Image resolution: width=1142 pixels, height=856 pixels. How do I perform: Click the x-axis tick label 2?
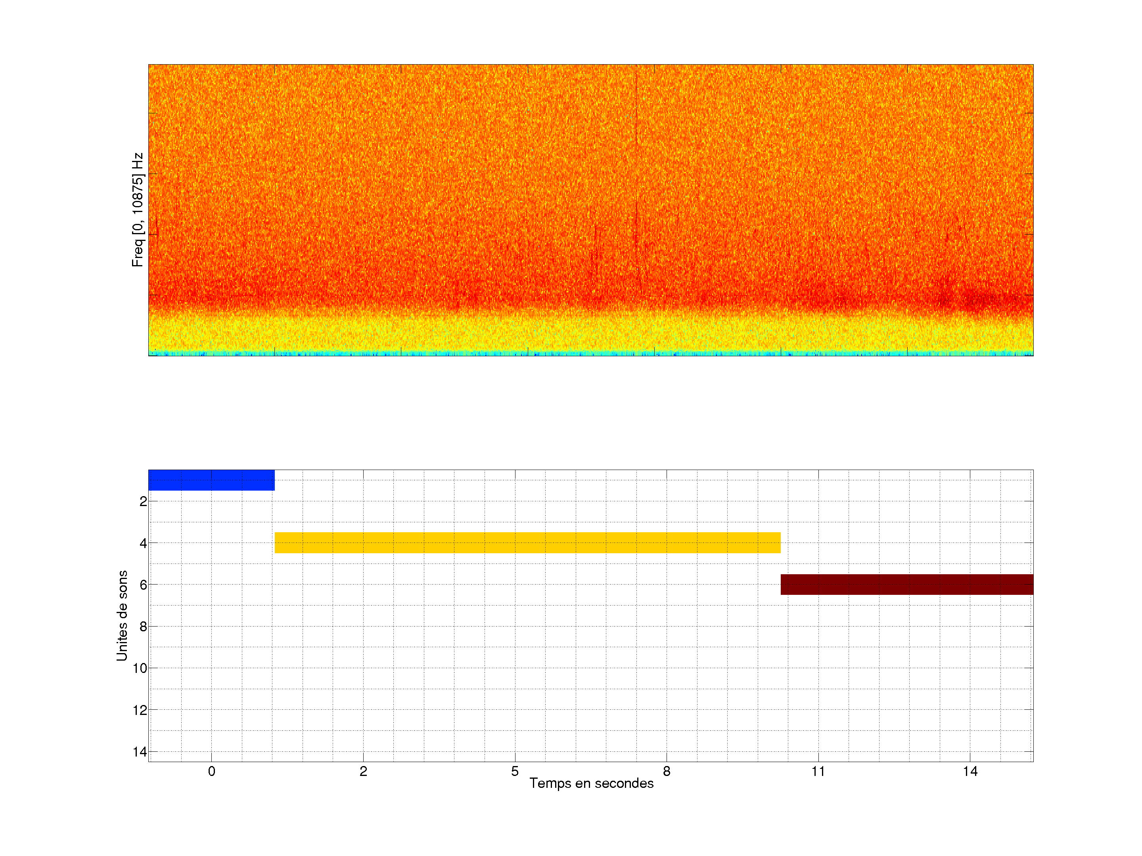(x=363, y=771)
